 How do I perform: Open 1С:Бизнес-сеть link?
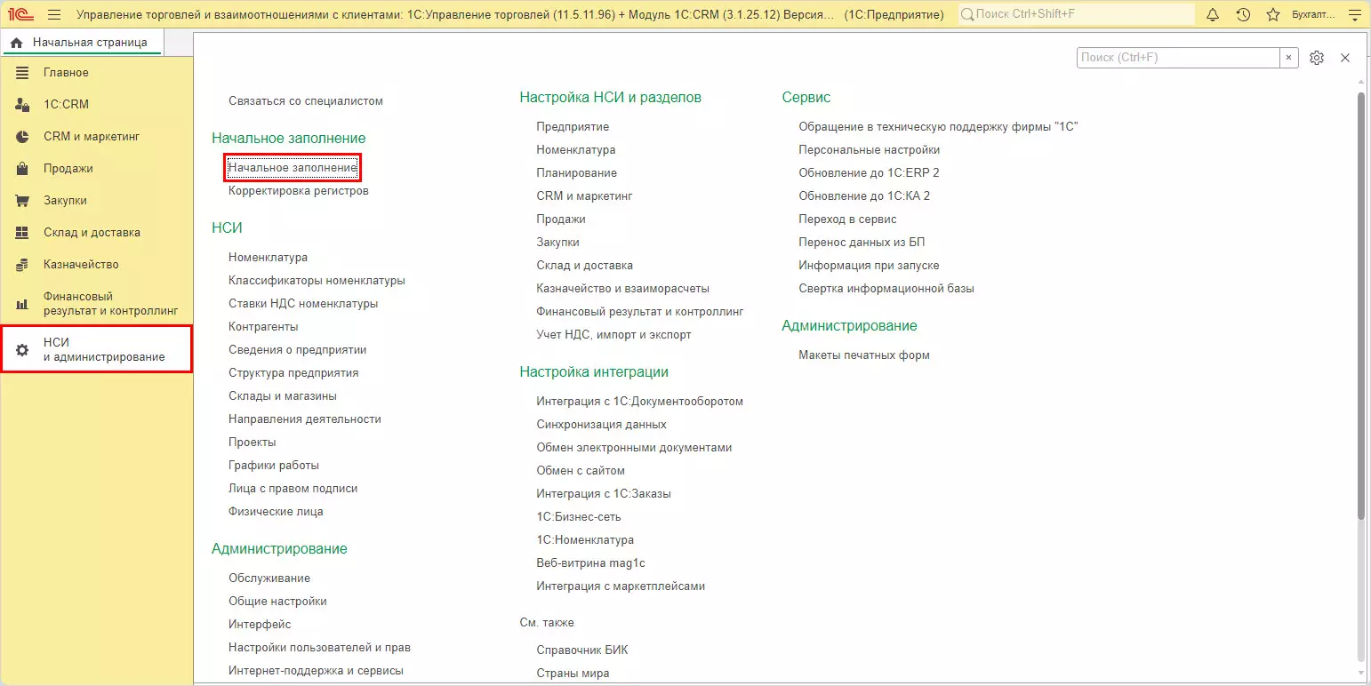[579, 517]
